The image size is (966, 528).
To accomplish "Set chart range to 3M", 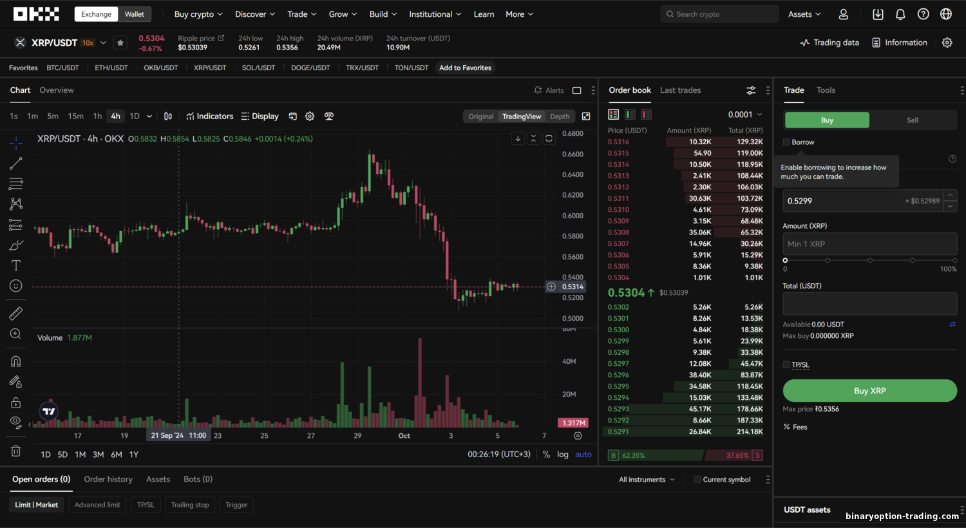I will (98, 455).
